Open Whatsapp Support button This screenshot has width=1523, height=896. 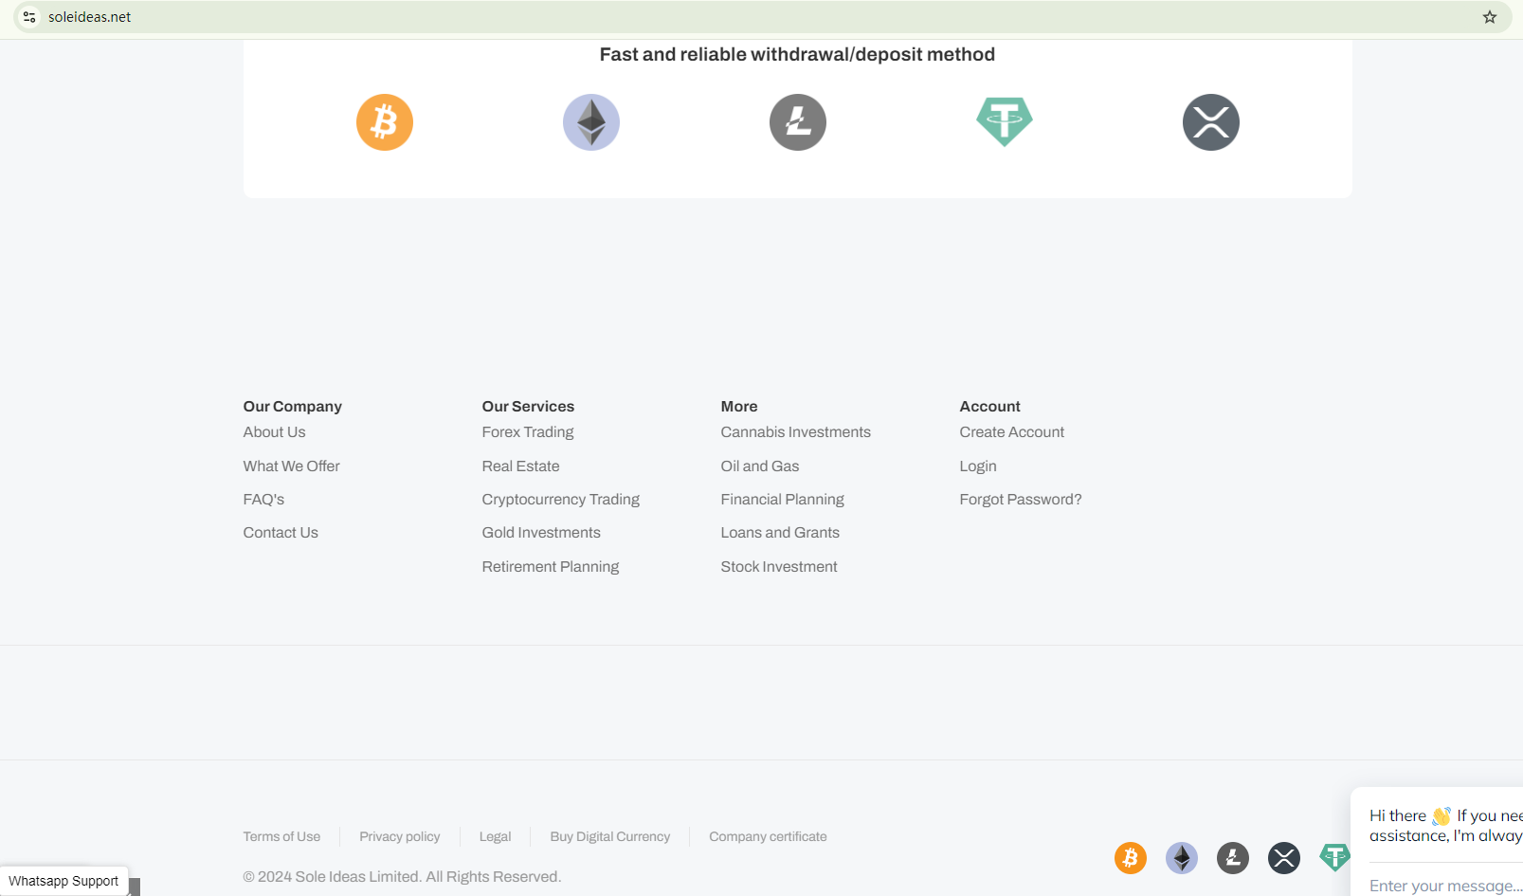click(63, 881)
